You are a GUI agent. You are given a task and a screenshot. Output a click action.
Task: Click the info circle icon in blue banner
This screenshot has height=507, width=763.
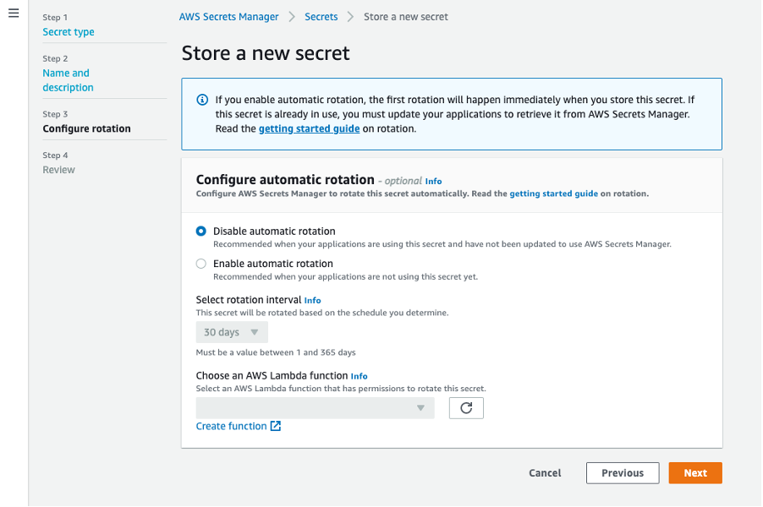202,100
